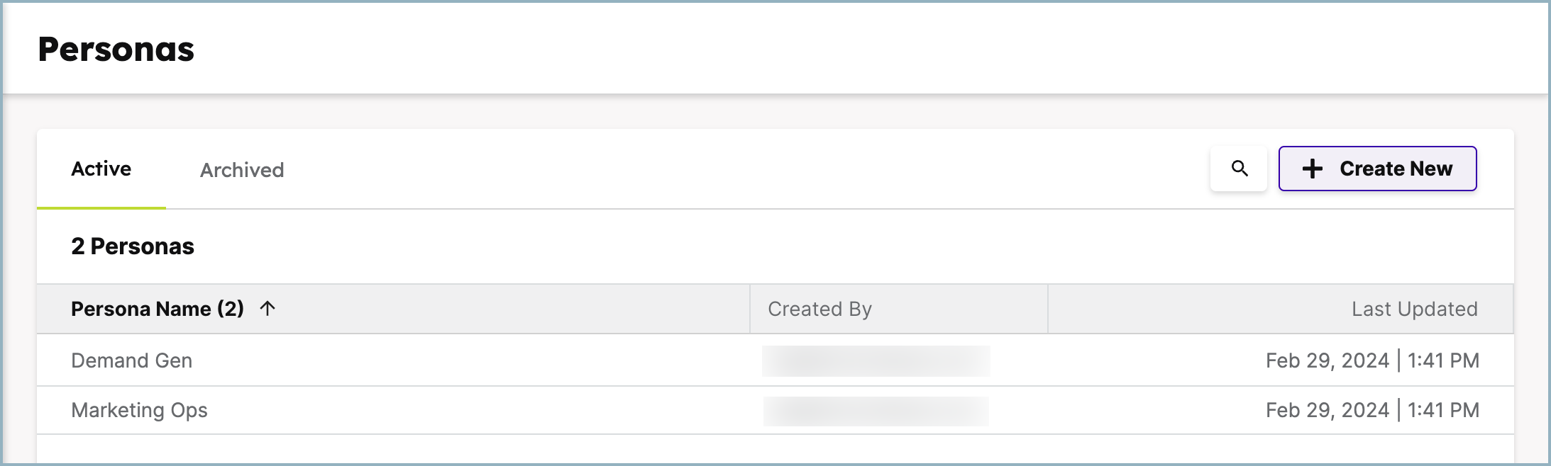1551x466 pixels.
Task: Switch to the Archived tab
Action: click(242, 170)
